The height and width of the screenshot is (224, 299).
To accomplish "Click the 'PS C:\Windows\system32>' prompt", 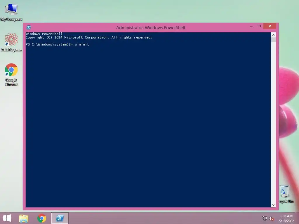I will click(x=49, y=44).
